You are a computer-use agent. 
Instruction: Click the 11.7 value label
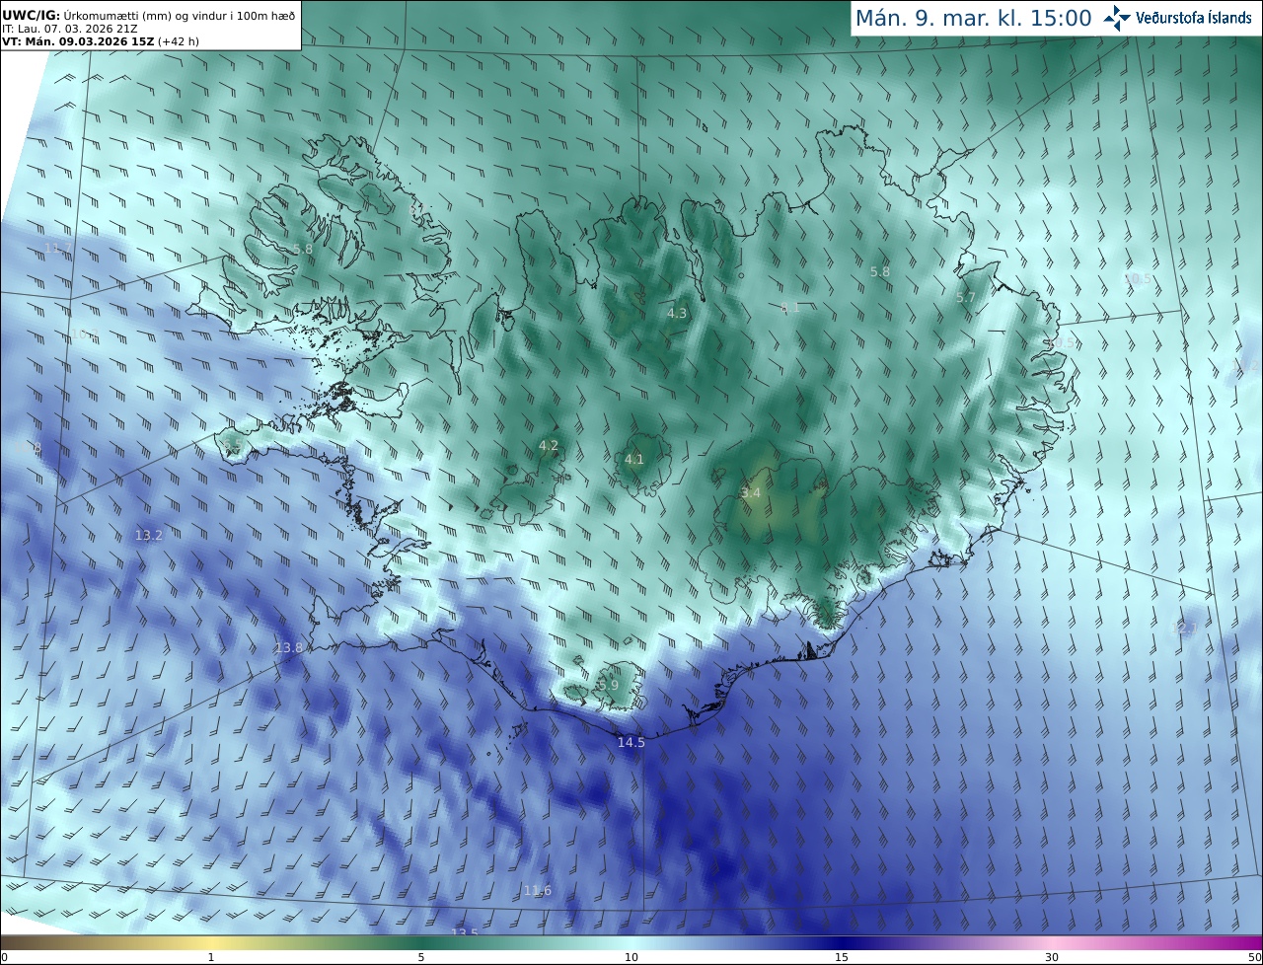(x=58, y=247)
